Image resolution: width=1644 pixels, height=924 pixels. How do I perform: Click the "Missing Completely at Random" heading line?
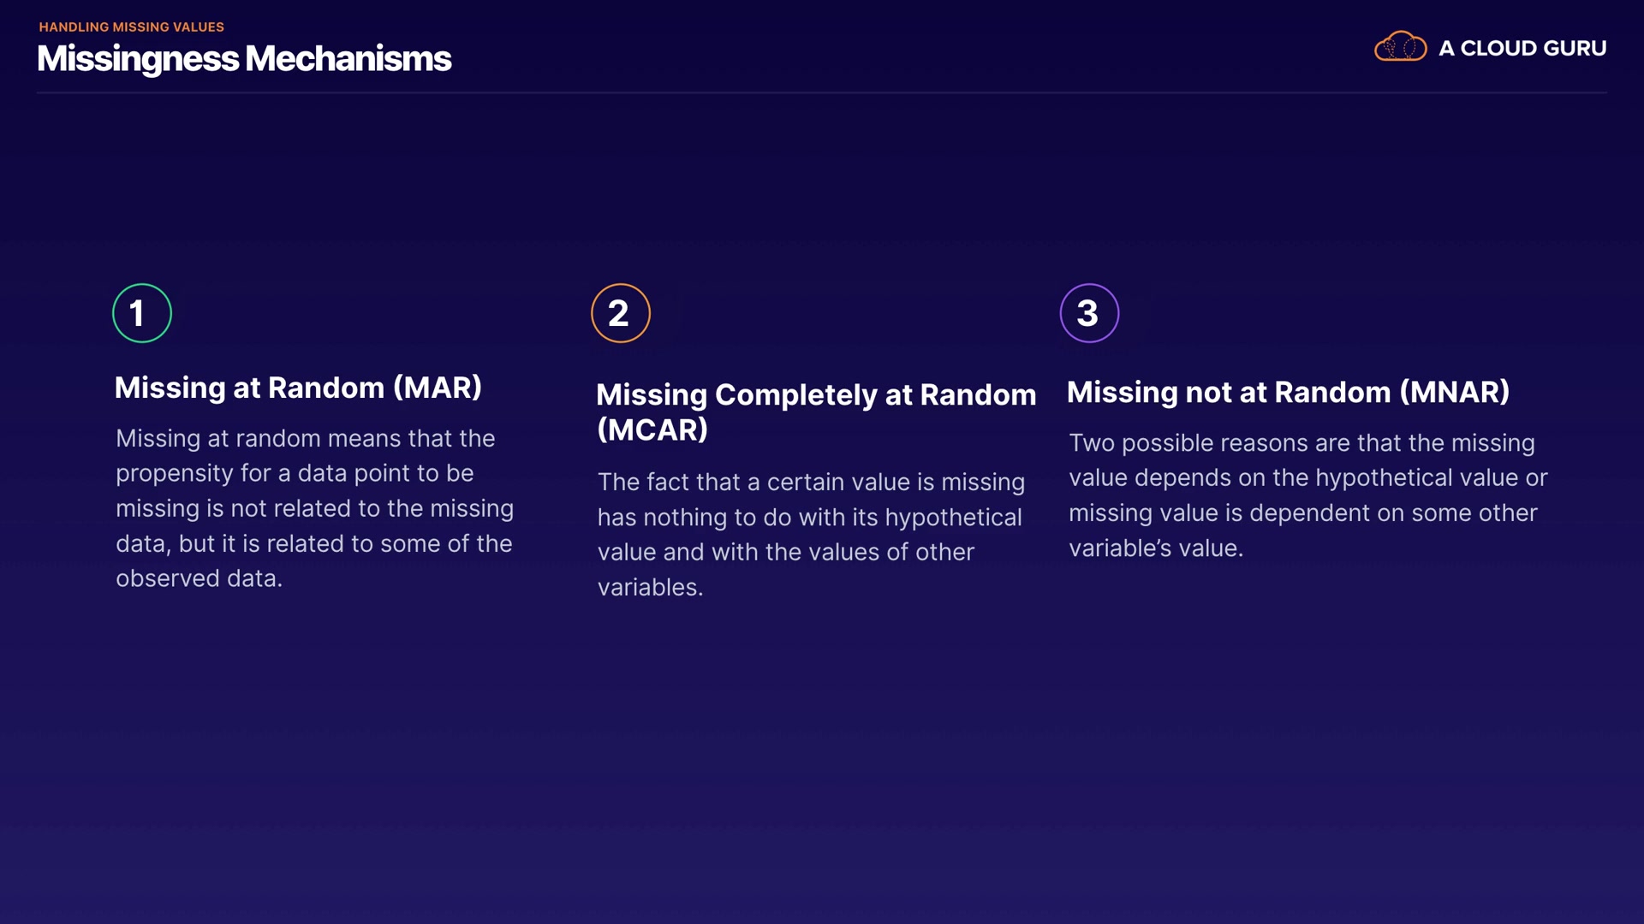[x=815, y=395]
